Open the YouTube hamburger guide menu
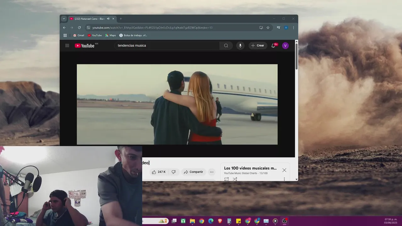402x226 pixels. (x=67, y=46)
